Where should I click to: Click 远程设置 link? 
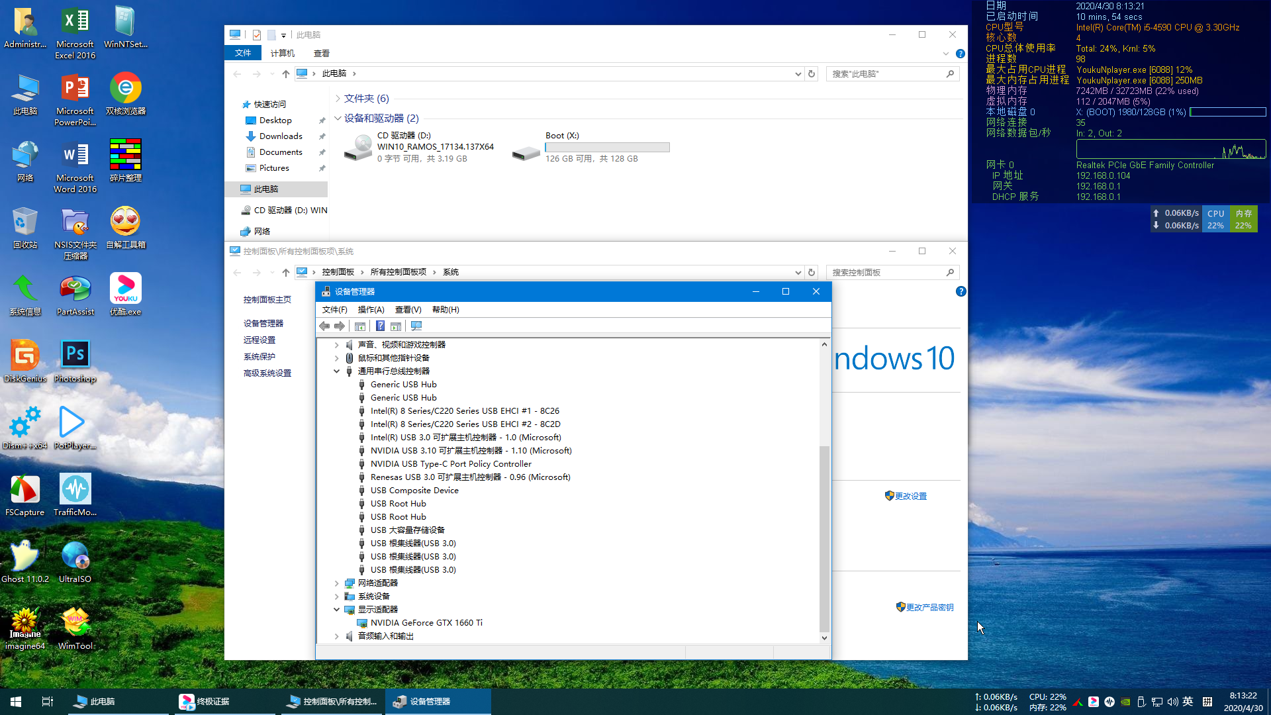(259, 340)
